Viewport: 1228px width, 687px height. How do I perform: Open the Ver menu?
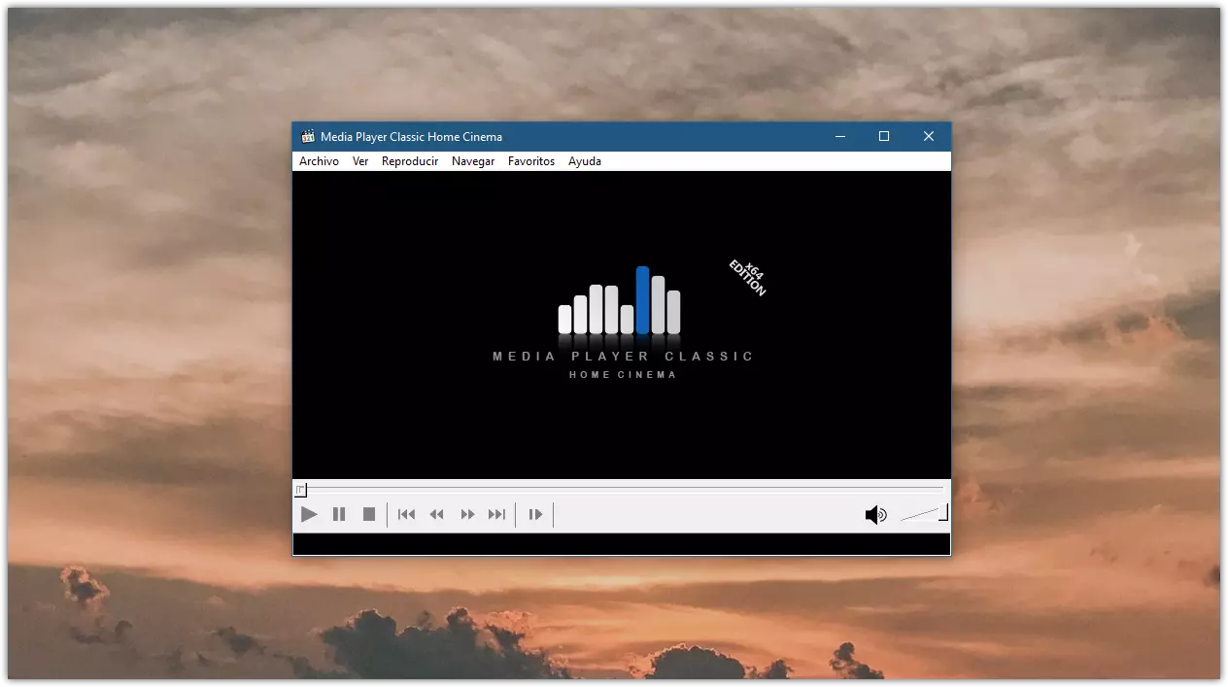[x=360, y=161]
